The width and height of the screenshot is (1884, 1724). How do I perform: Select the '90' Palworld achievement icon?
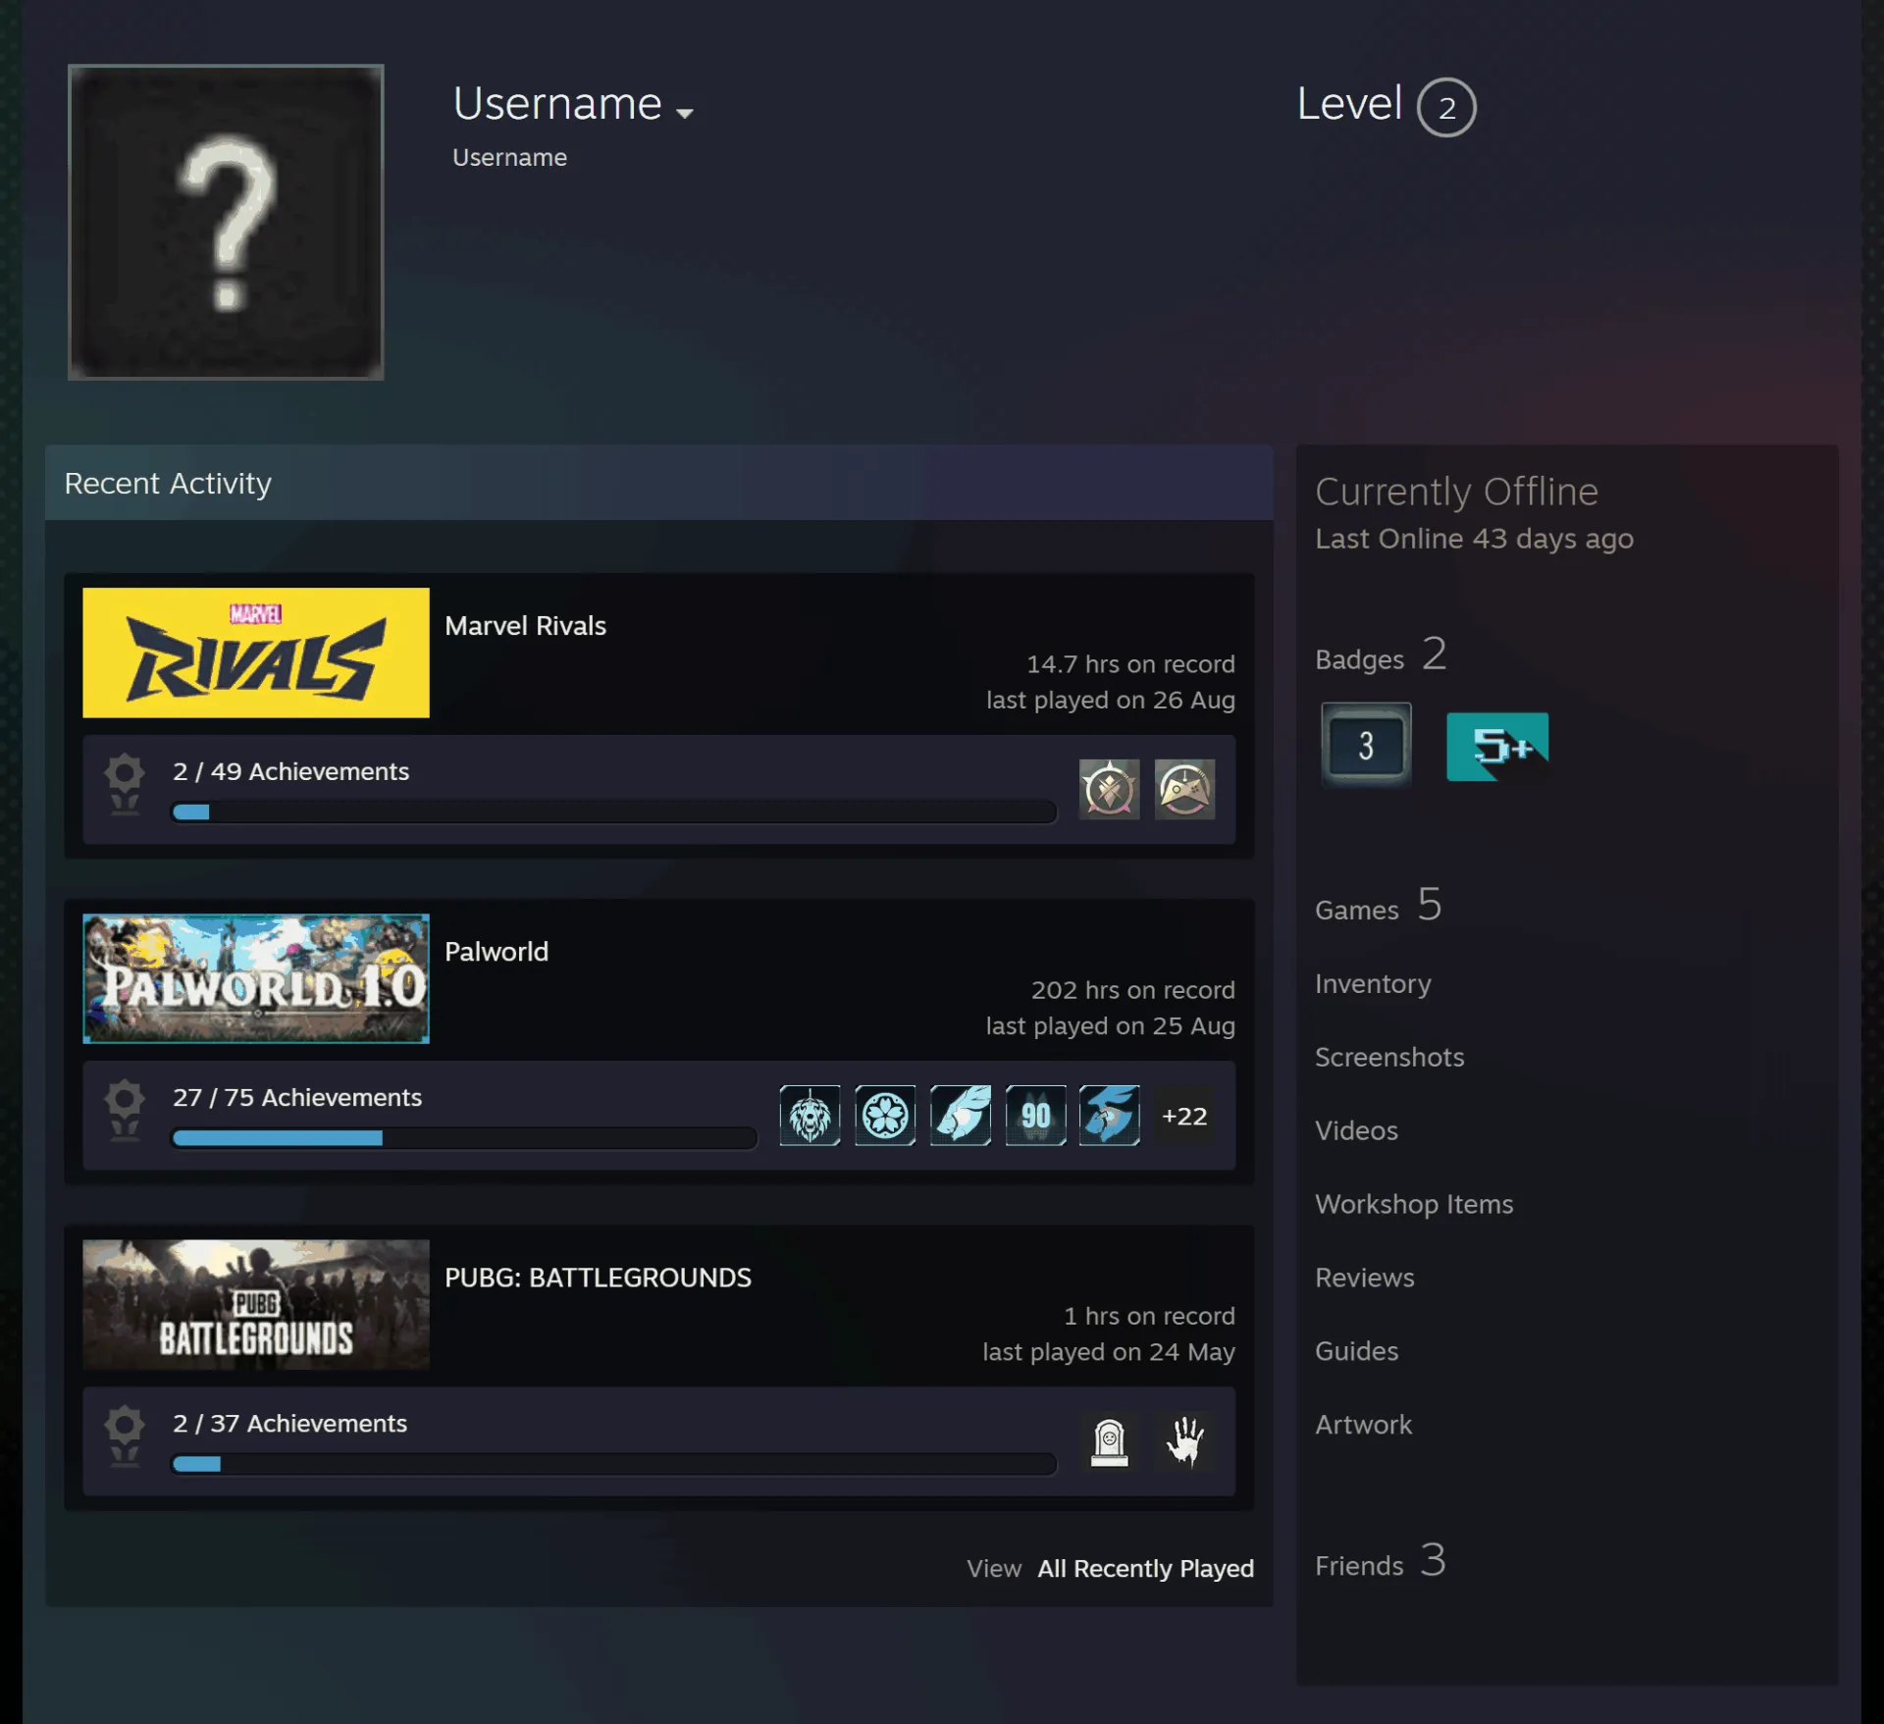point(1035,1116)
